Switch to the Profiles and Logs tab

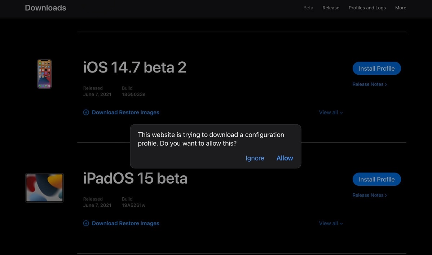click(367, 8)
